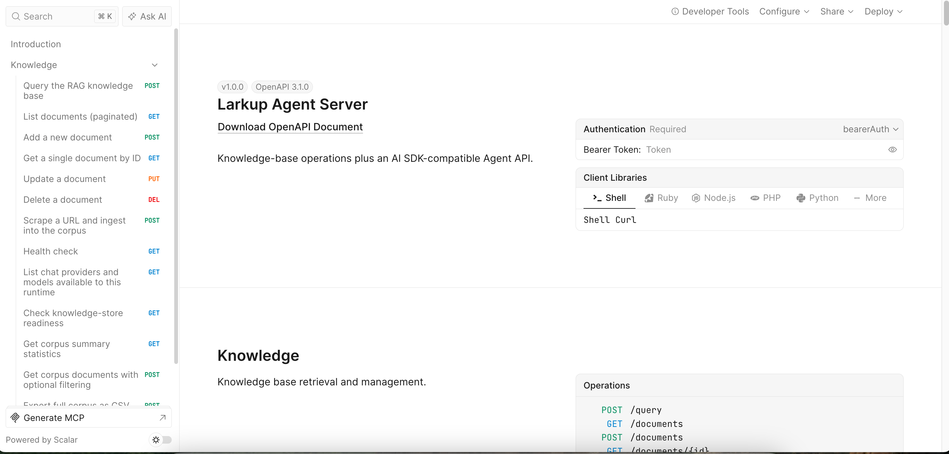
Task: Open Check knowledge-store readiness entry
Action: (91, 318)
